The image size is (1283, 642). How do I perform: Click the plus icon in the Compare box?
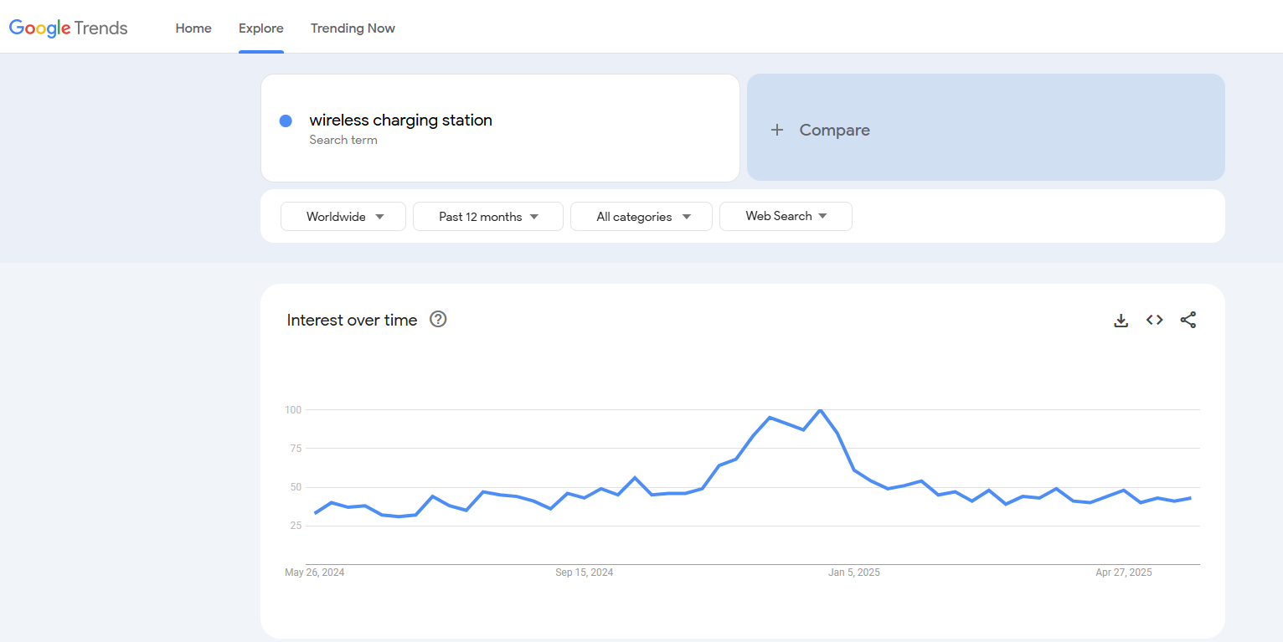click(777, 130)
